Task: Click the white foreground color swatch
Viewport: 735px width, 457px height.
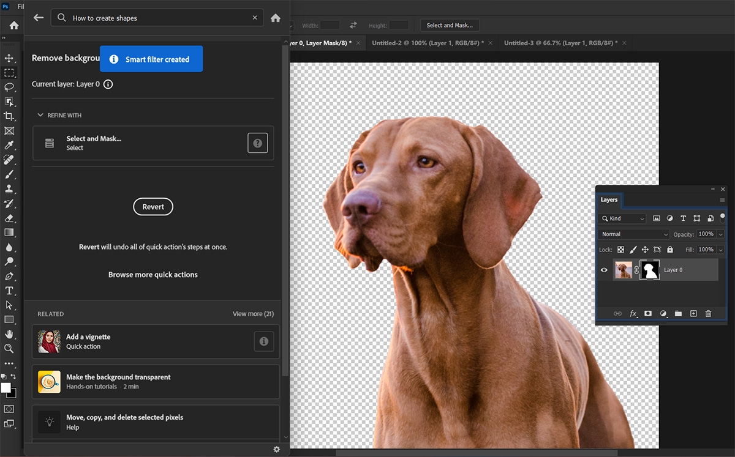Action: (6, 388)
